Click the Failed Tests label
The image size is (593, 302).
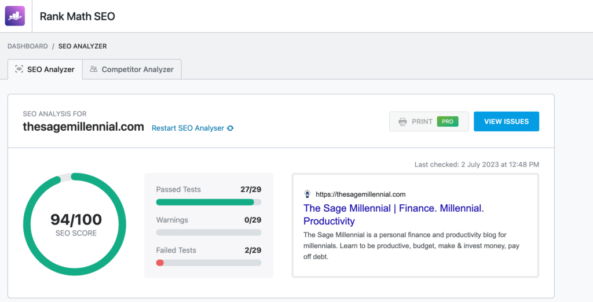point(176,250)
